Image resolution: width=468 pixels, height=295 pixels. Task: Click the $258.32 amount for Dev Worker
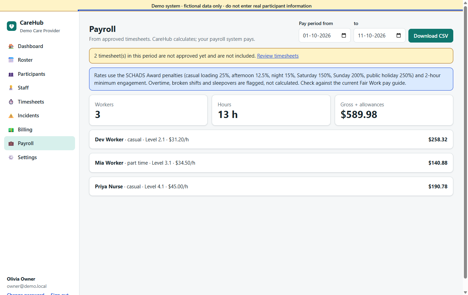pos(438,140)
